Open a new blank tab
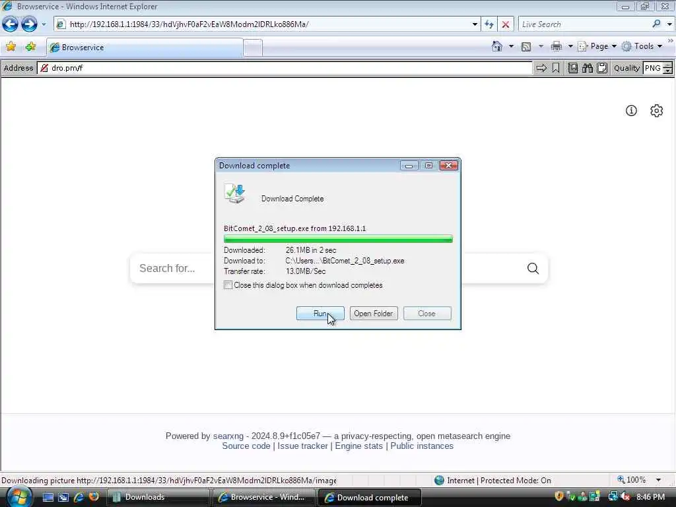Screen dimensions: 676x507 pos(253,48)
